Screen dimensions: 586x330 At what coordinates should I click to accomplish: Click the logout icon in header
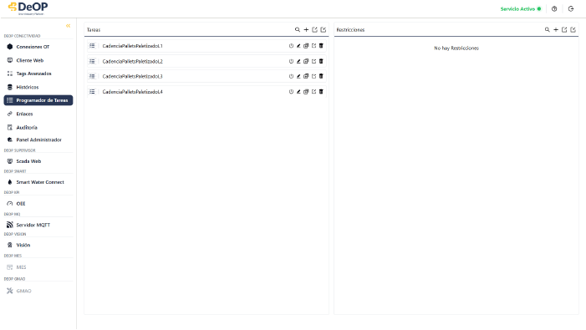coord(571,8)
